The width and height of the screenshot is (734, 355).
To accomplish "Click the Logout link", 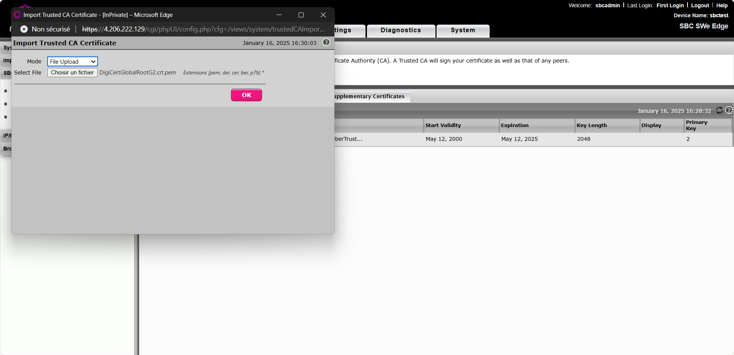I will point(700,5).
